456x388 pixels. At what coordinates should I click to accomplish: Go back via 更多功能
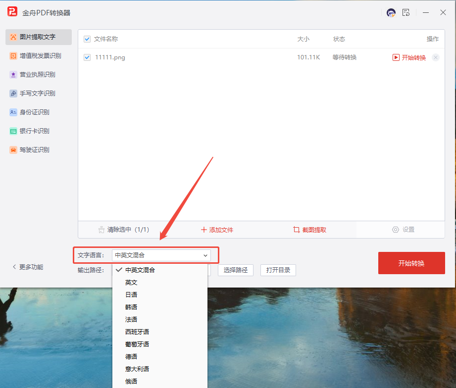tap(28, 267)
